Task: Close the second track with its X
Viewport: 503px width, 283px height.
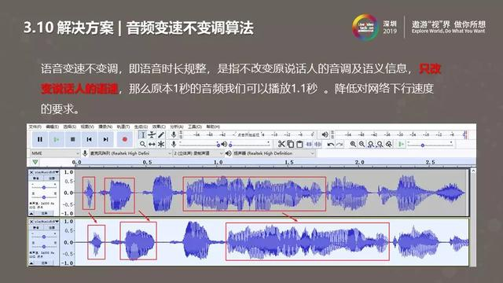Action: [31, 222]
